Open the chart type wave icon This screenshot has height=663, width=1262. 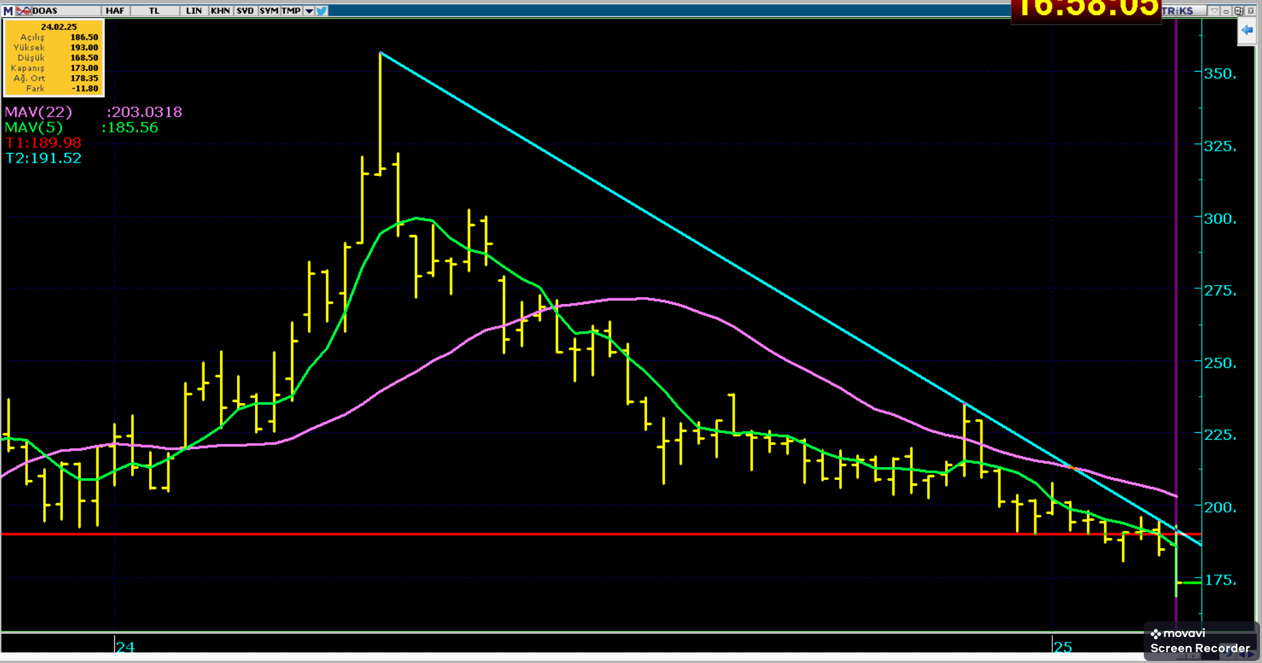click(23, 11)
